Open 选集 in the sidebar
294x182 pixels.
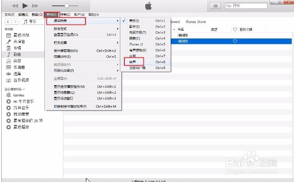17,74
